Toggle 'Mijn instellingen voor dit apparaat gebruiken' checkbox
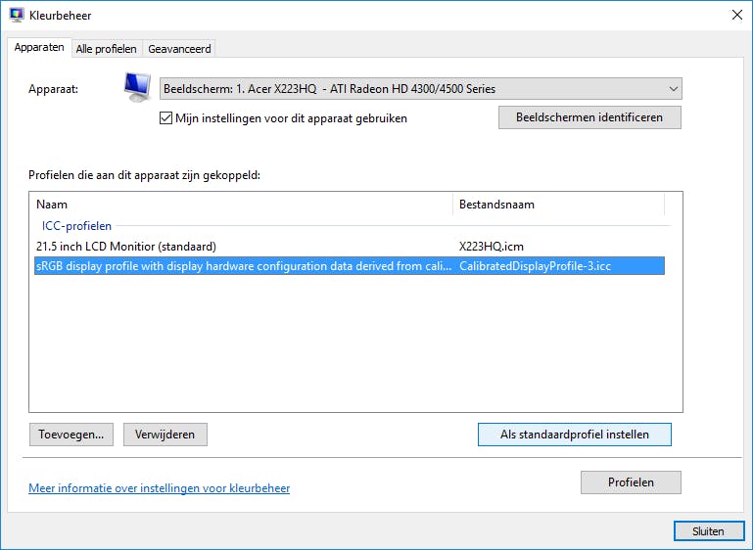Screen dimensions: 753x550 pos(165,118)
